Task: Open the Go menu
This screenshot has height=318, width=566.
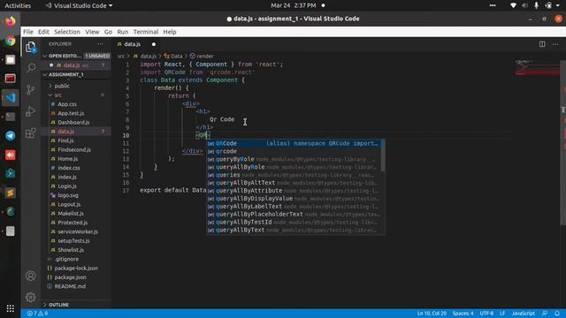Action: click(108, 32)
